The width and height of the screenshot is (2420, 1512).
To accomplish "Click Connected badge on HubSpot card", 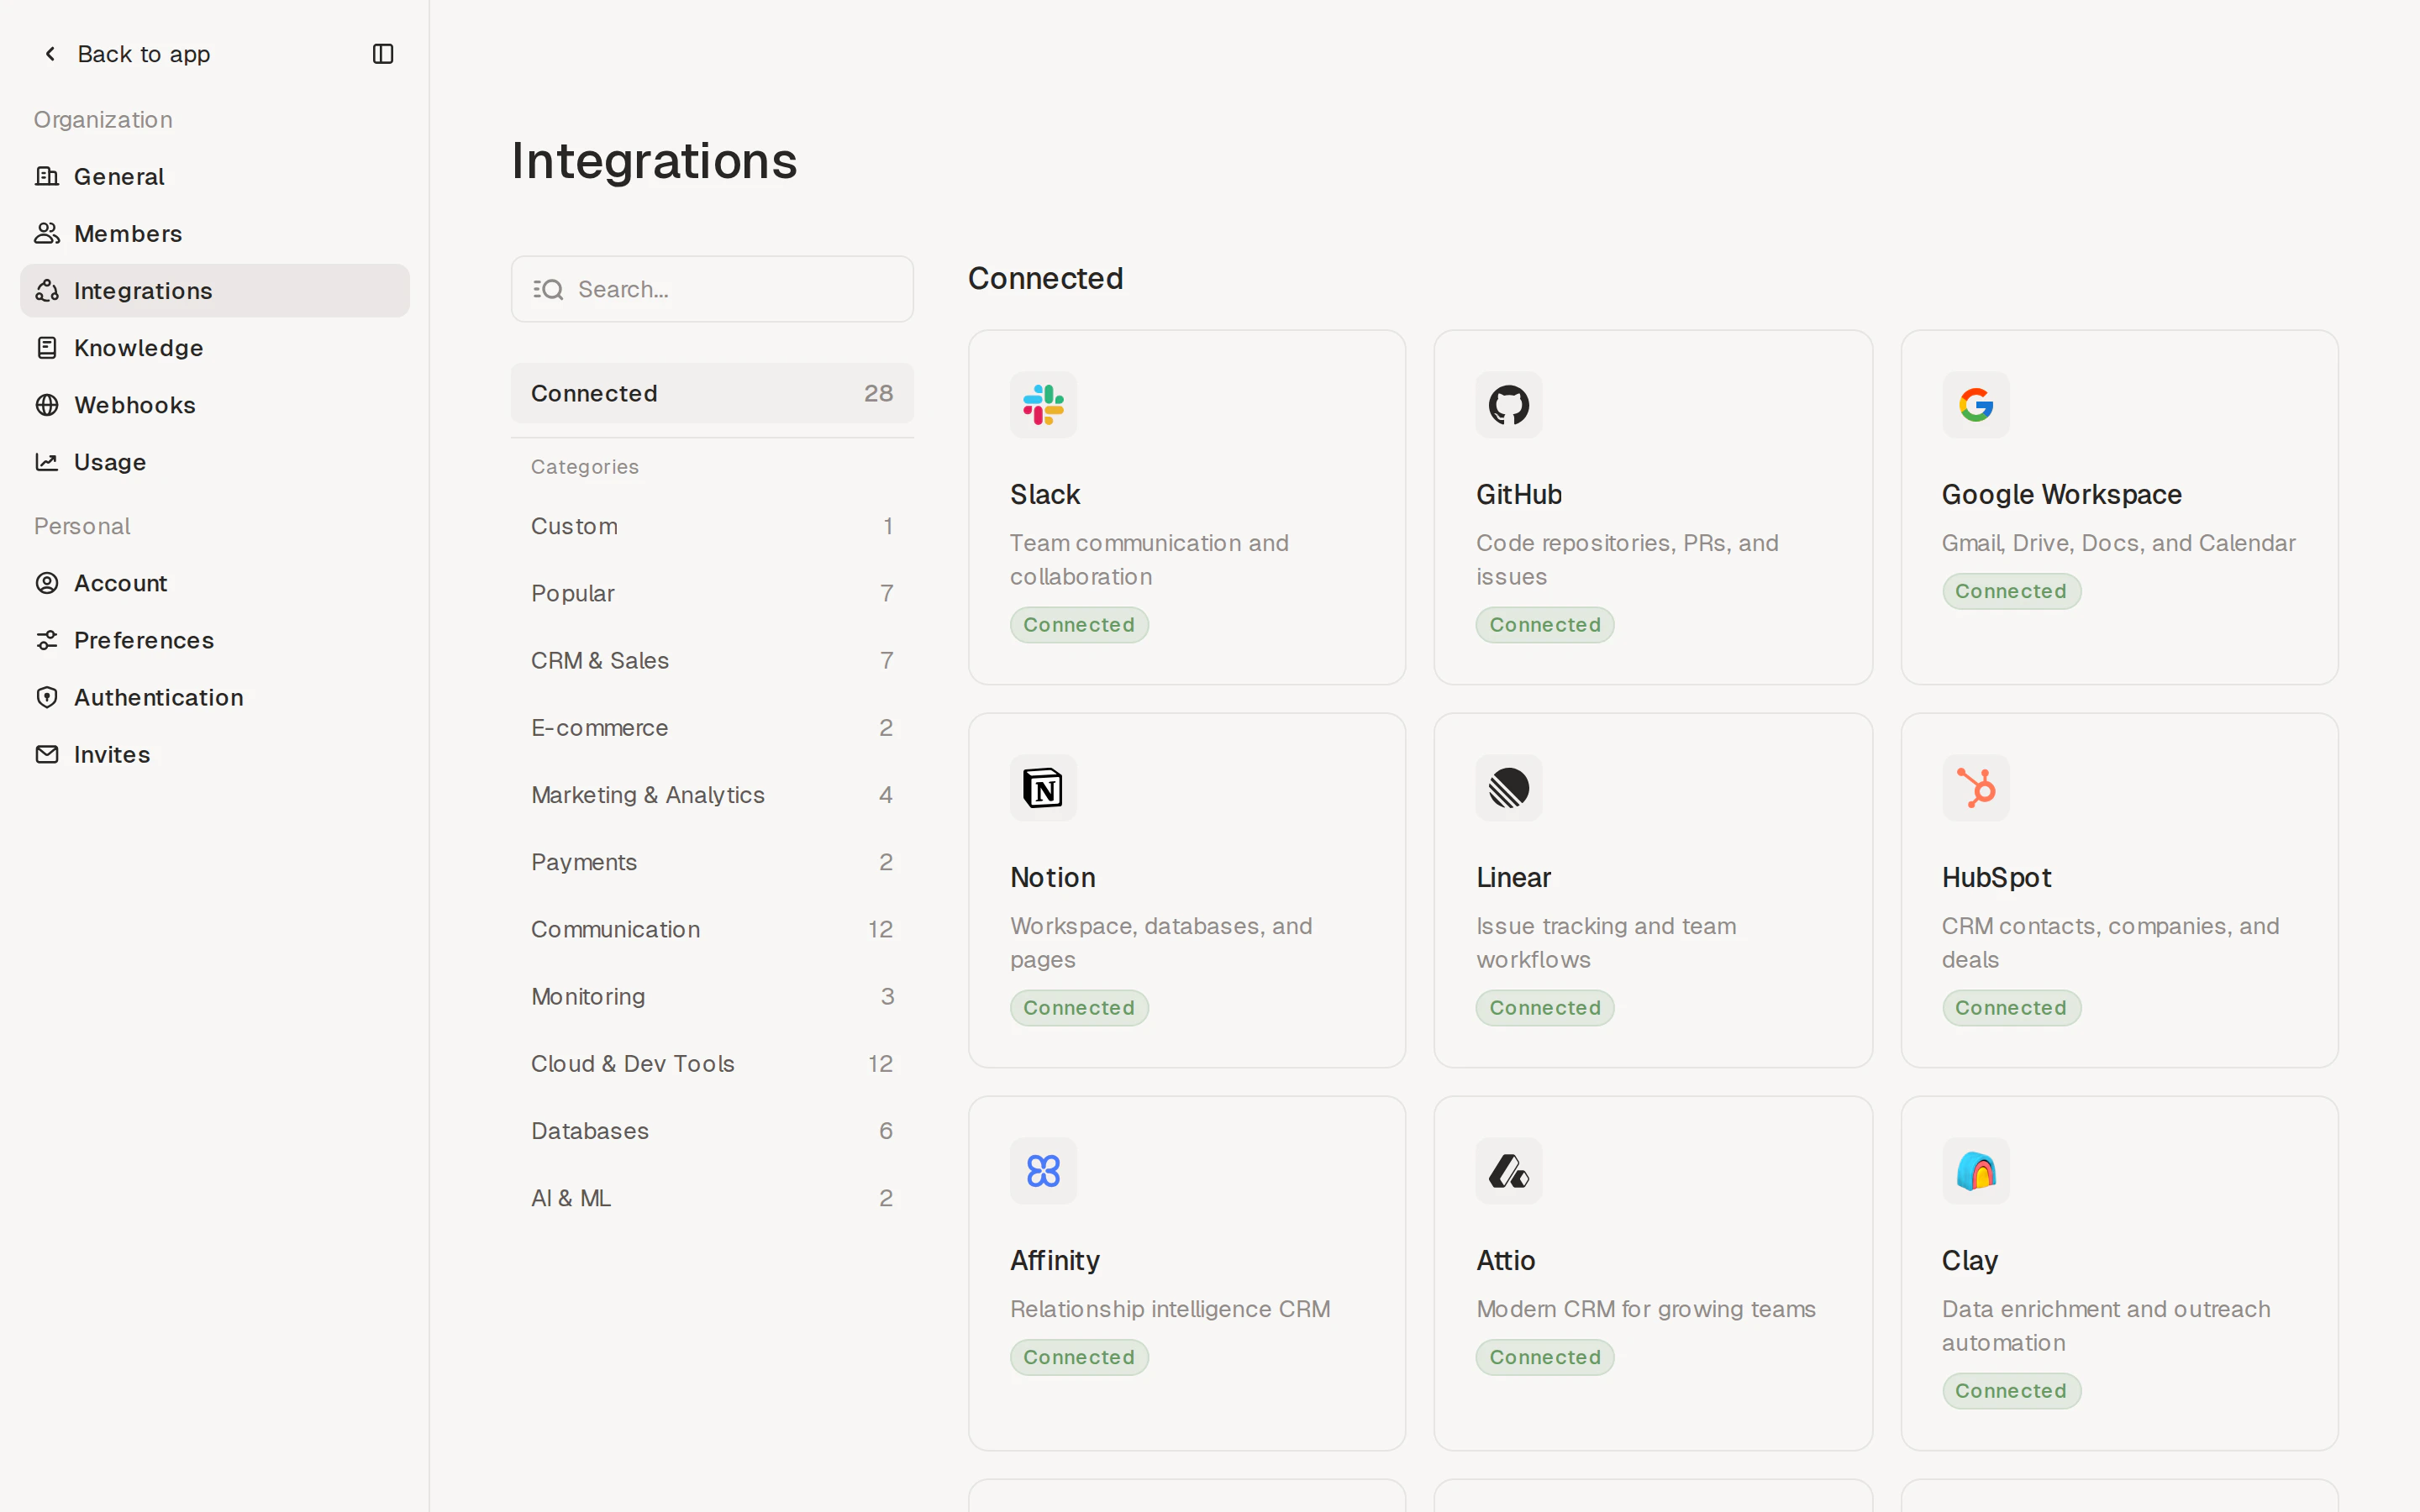I will 2011,1007.
